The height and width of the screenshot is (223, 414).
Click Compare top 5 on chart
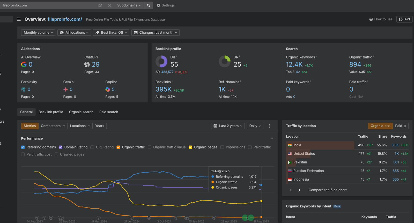pos(328,190)
